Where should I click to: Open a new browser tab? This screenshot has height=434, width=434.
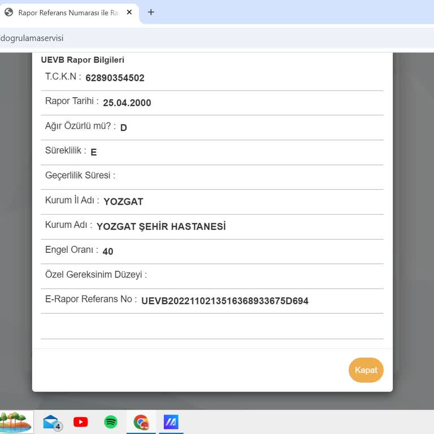[x=151, y=12]
